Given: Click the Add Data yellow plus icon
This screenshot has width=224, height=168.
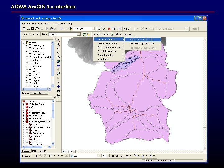Looking at the screenshot, I should [71, 29].
